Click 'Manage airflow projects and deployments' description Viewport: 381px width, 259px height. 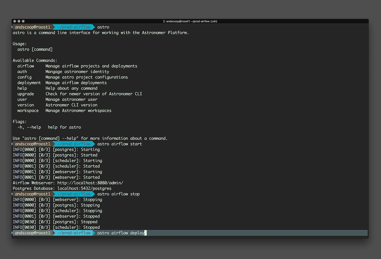click(x=91, y=66)
